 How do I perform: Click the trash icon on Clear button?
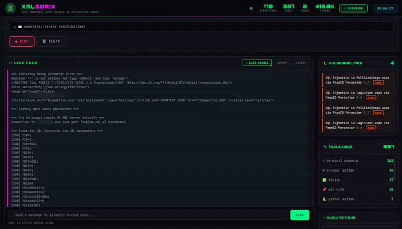coord(44,42)
